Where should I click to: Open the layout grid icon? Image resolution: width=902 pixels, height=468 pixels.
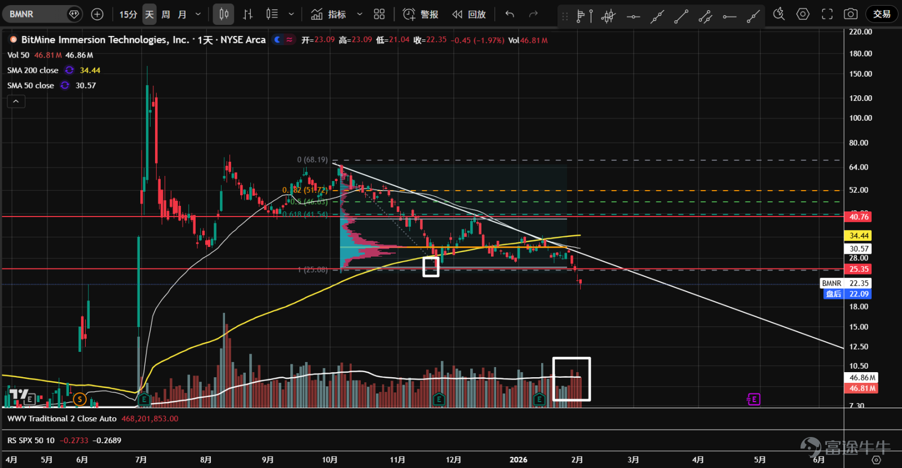(x=379, y=14)
